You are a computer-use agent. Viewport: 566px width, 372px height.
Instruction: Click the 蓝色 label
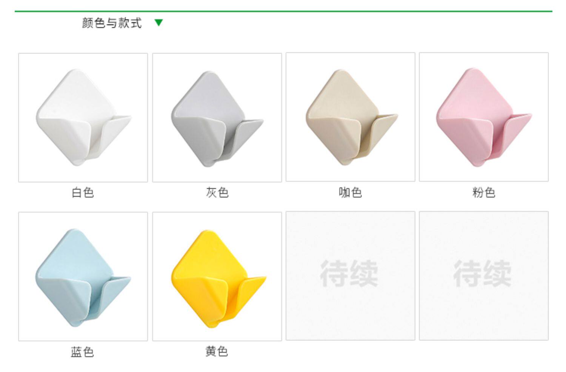tap(82, 352)
